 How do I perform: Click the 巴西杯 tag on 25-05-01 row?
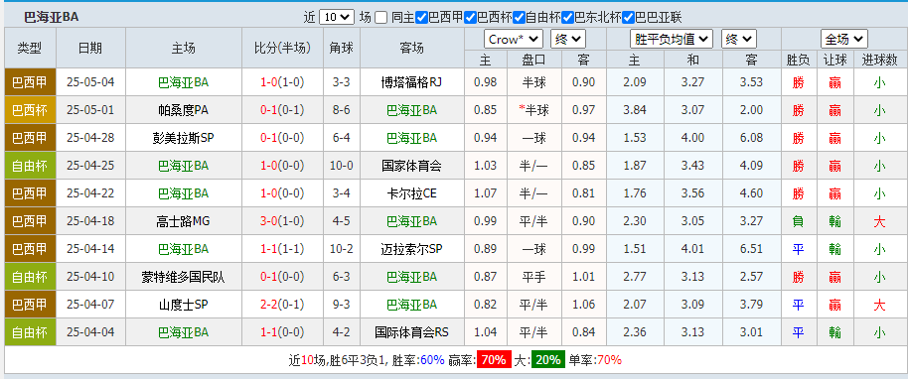[x=30, y=110]
